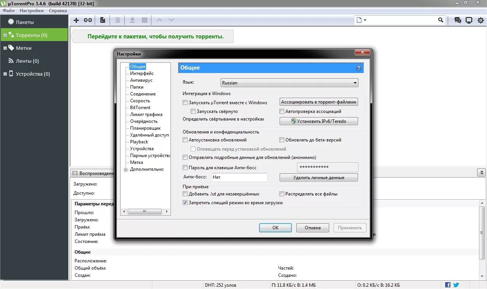The image size is (487, 289).
Task: Click the Start download arrow icon
Action: tap(132, 20)
